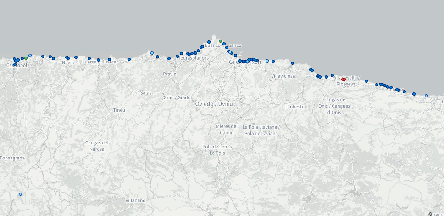Pick the light blue marker east of Gijón

click(x=267, y=61)
